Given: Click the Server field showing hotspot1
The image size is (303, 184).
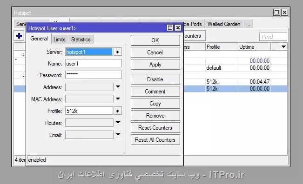Looking at the screenshot, I should pyautogui.click(x=89, y=52).
